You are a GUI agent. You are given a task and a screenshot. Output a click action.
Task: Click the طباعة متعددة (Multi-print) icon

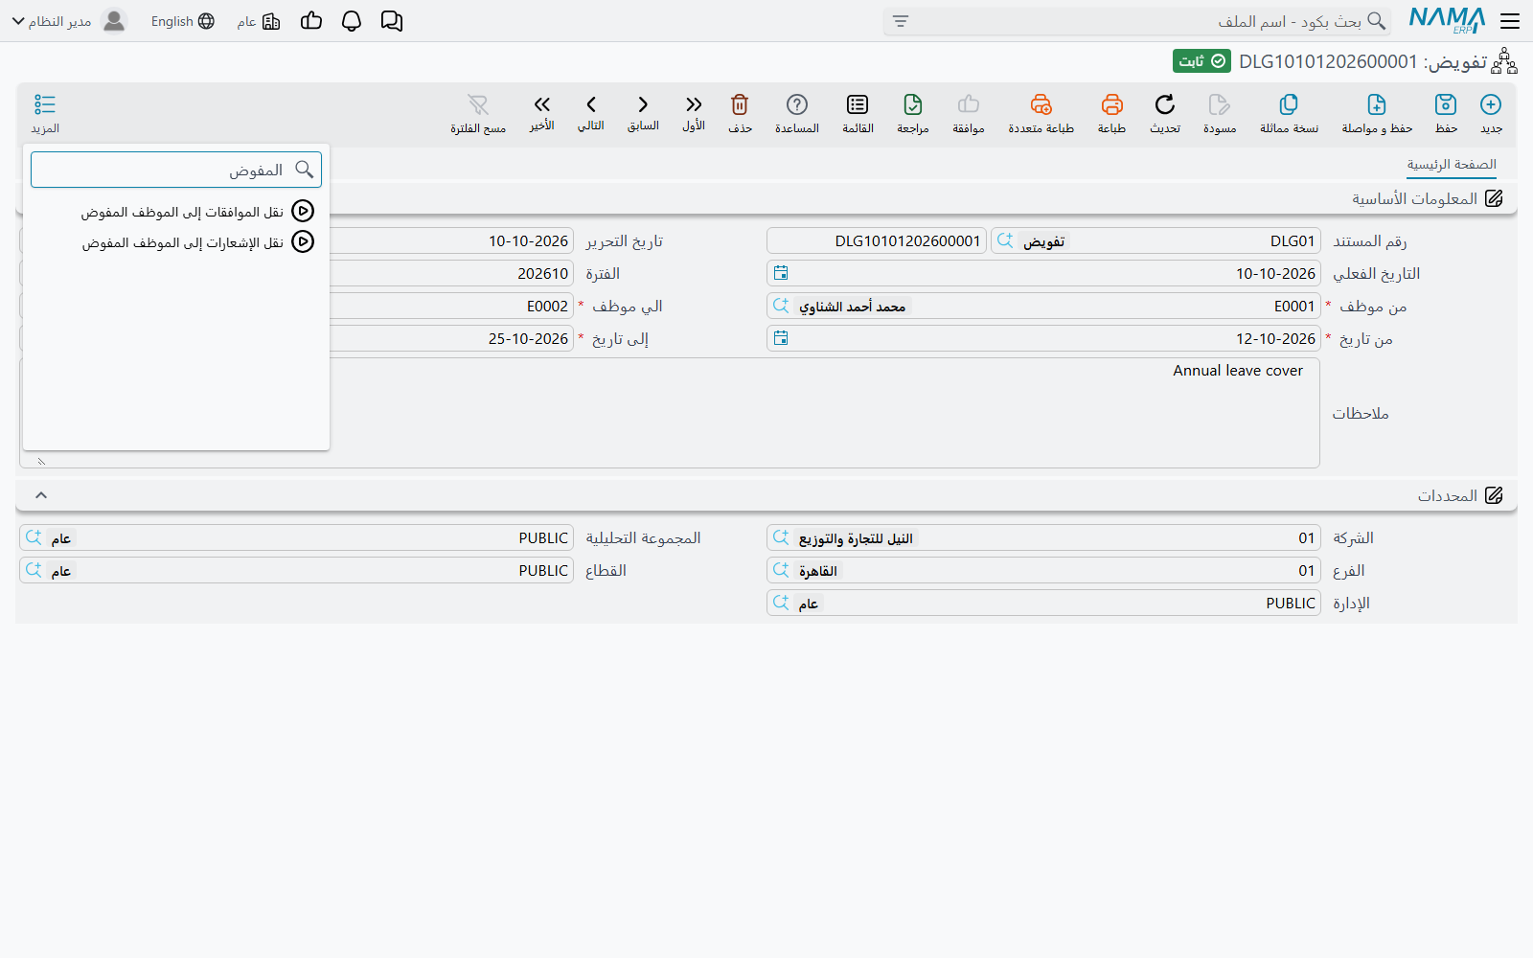point(1041,104)
